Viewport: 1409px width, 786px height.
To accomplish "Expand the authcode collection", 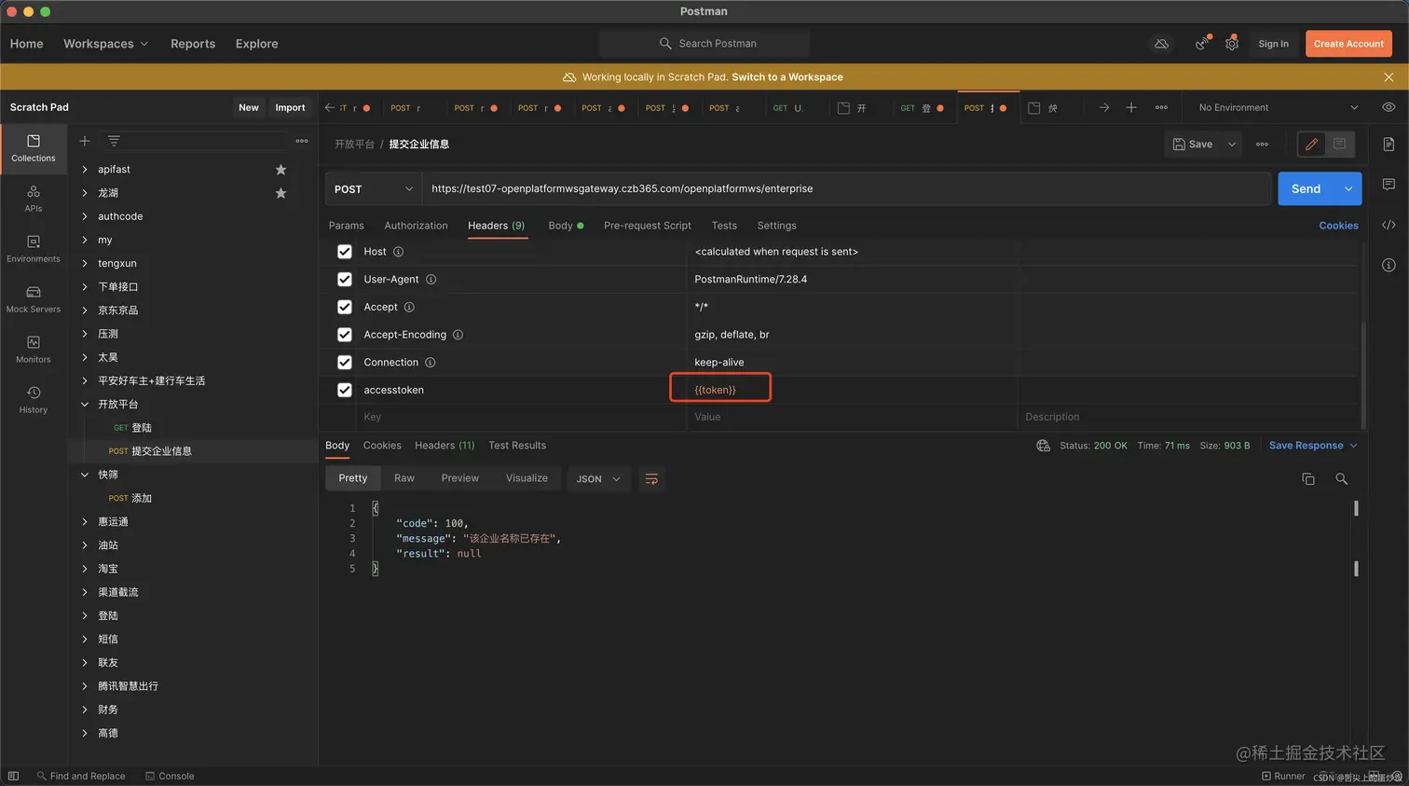I will [x=85, y=216].
